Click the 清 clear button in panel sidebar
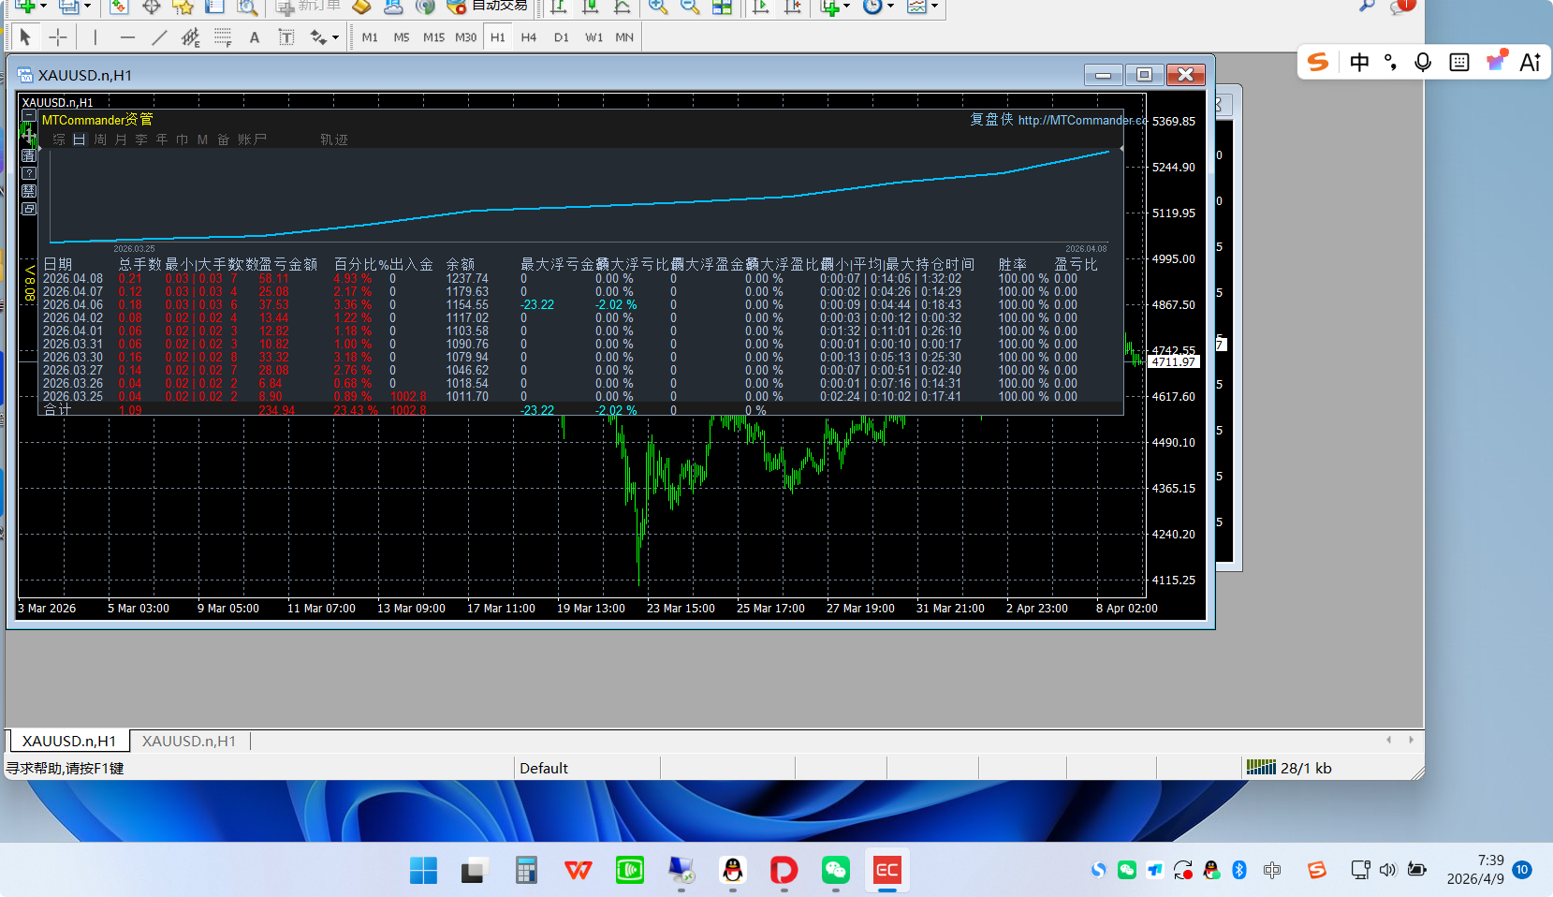The height and width of the screenshot is (897, 1553). (x=29, y=155)
